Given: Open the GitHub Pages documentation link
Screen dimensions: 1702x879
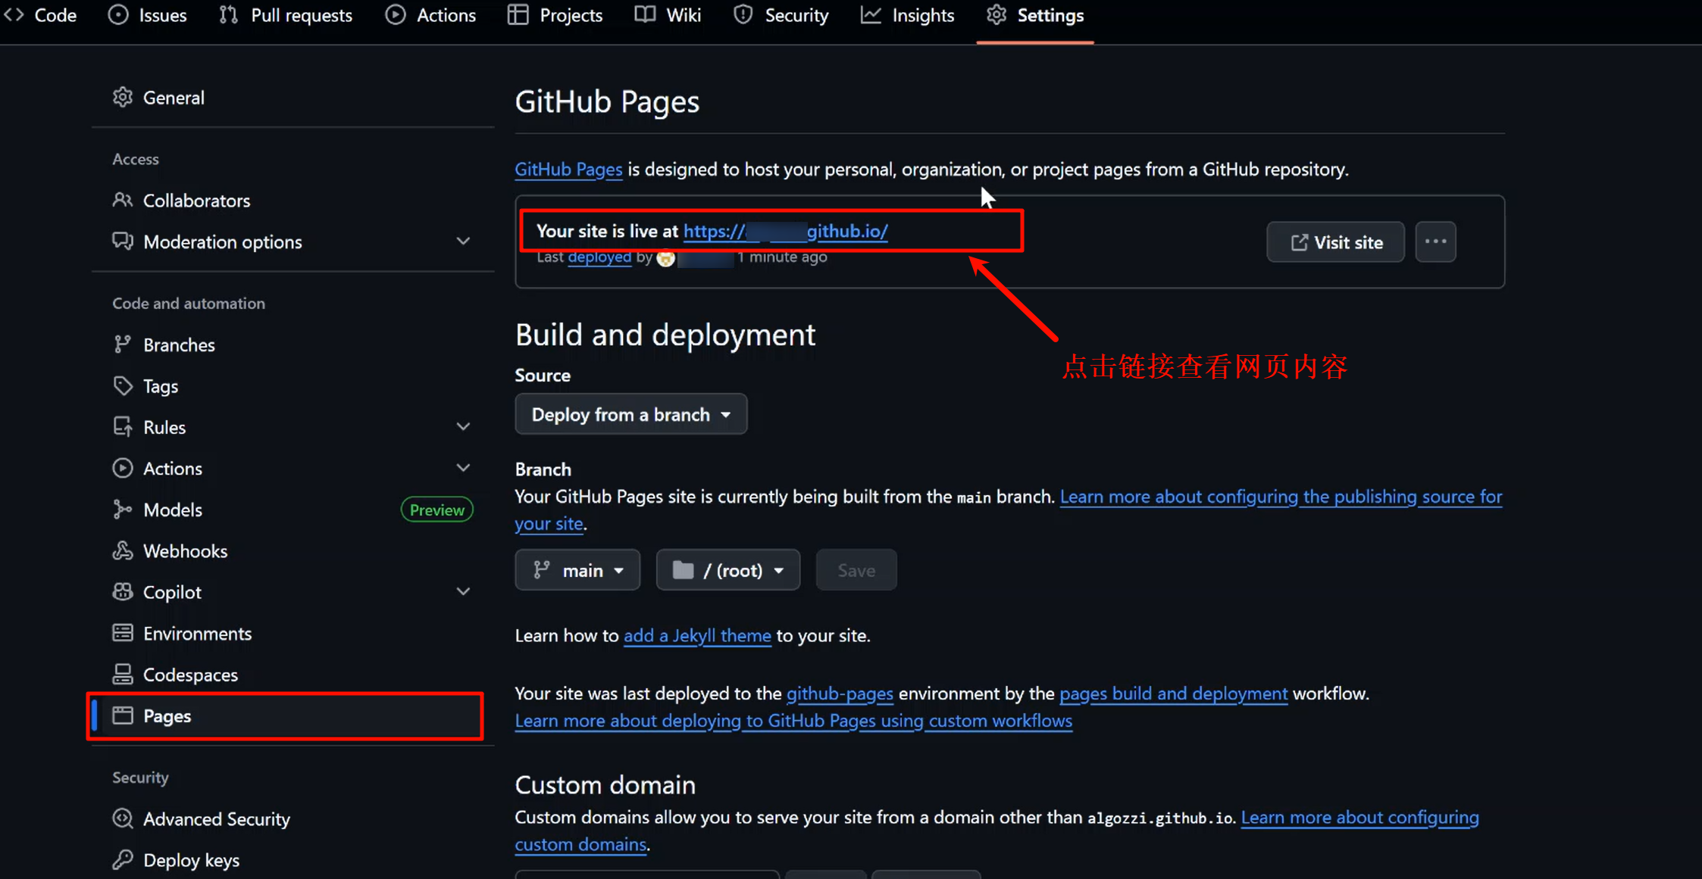Looking at the screenshot, I should (x=568, y=170).
